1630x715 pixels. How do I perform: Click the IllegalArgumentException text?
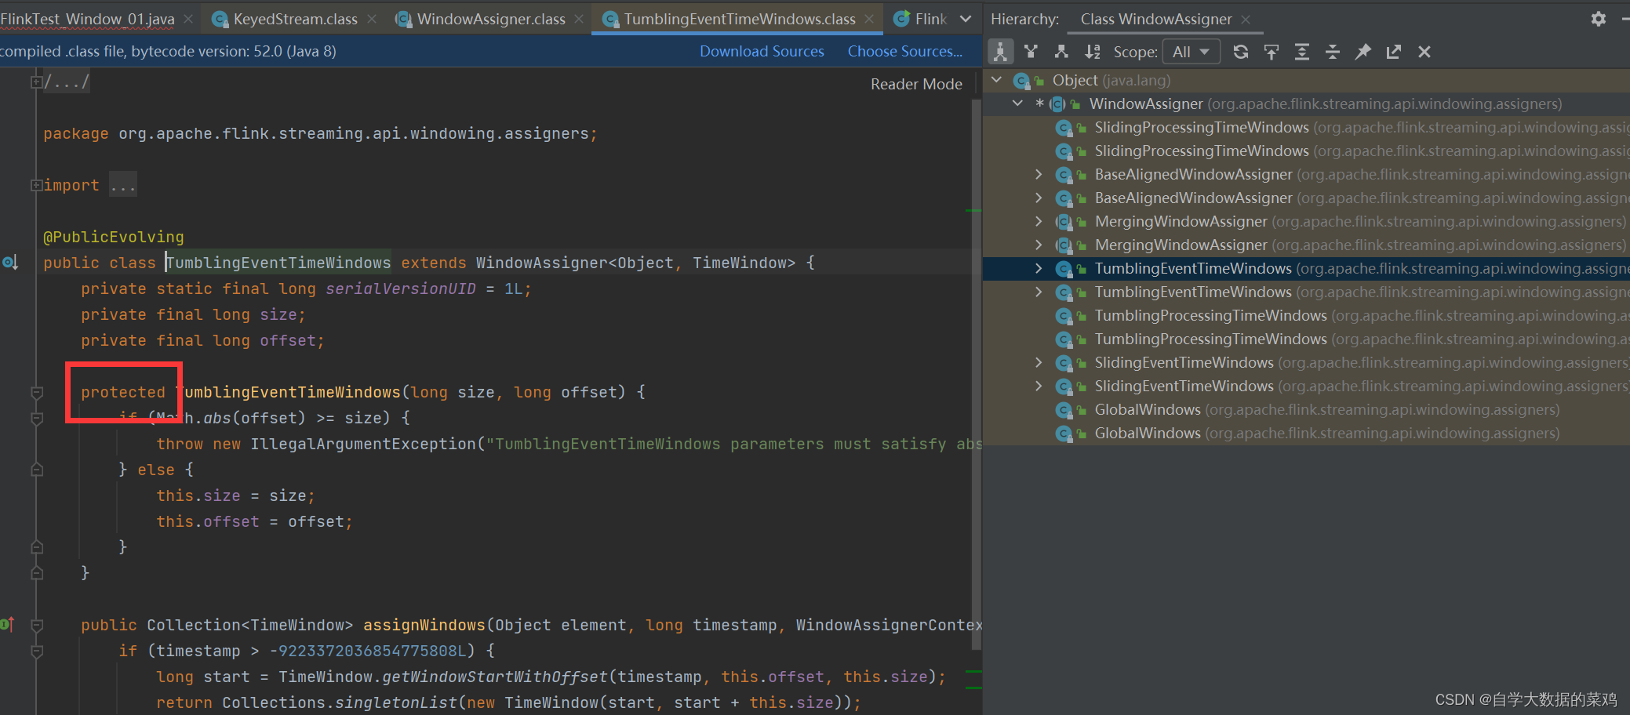363,444
